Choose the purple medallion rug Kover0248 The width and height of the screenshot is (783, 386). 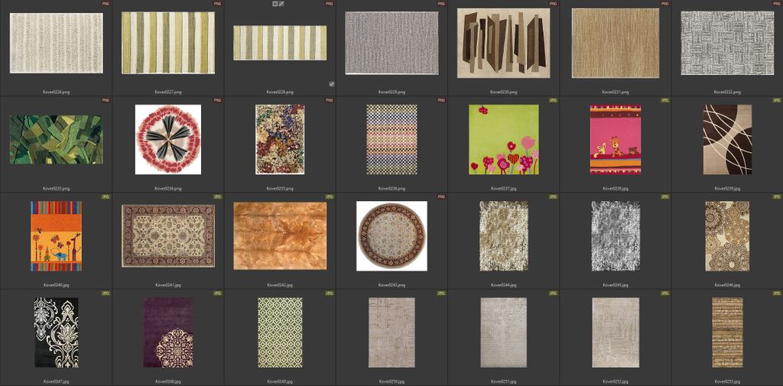click(167, 332)
